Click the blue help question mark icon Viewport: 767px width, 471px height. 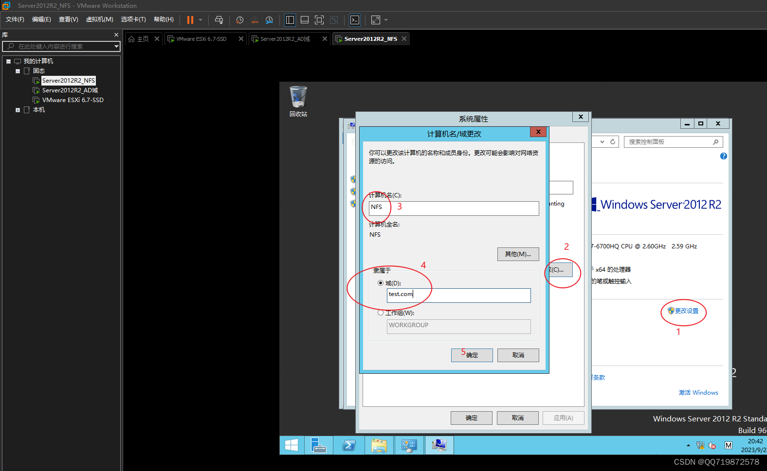(x=724, y=156)
